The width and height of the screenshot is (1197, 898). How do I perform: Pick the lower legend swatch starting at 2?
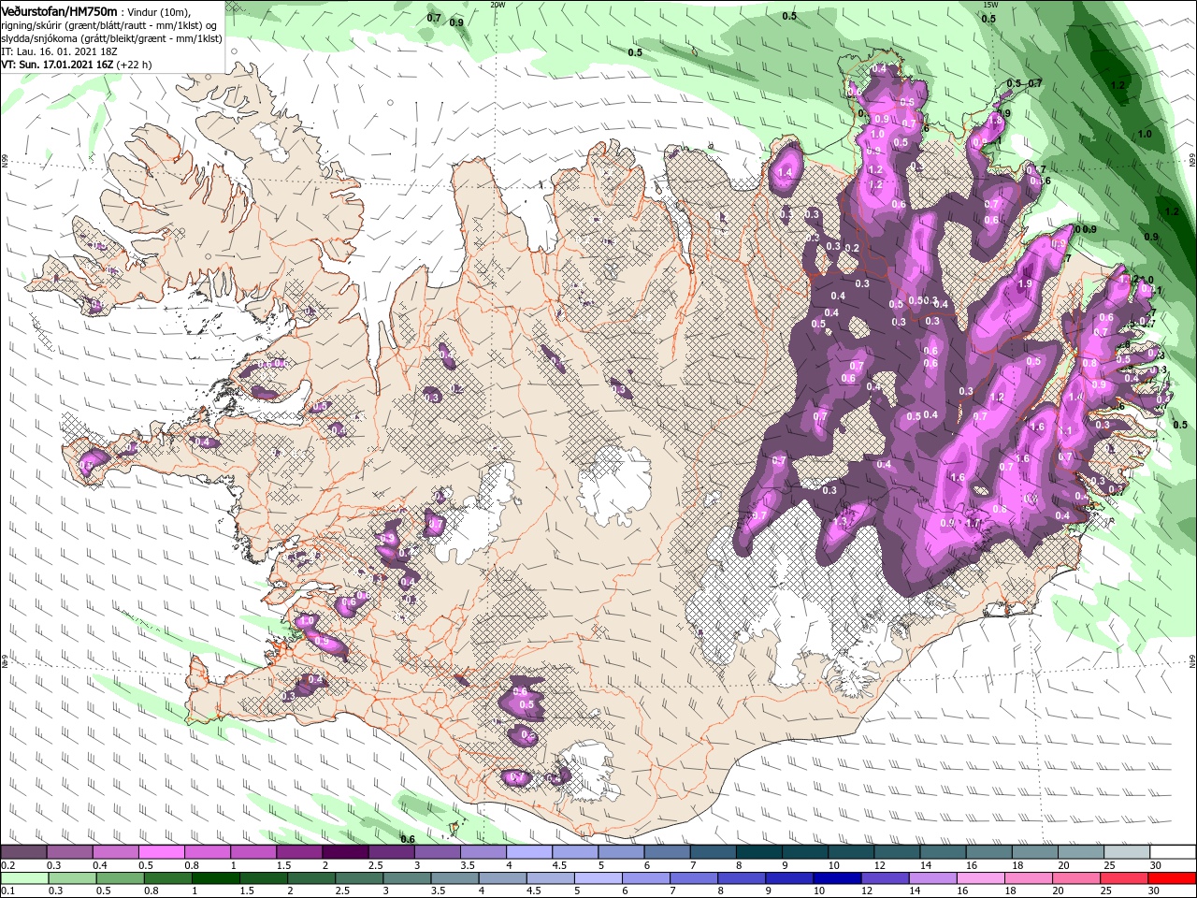pos(311,878)
